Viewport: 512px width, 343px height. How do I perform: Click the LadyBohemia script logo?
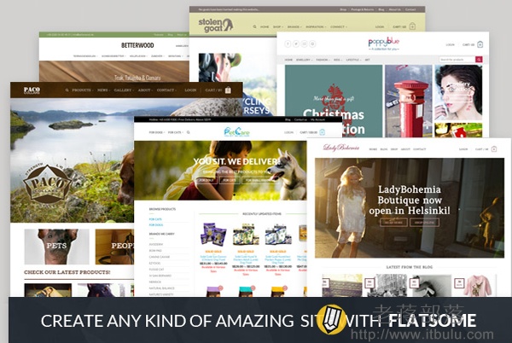pos(340,148)
